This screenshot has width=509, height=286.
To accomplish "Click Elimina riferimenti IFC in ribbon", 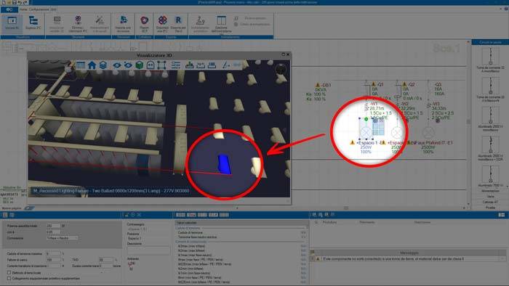I will coord(78,24).
